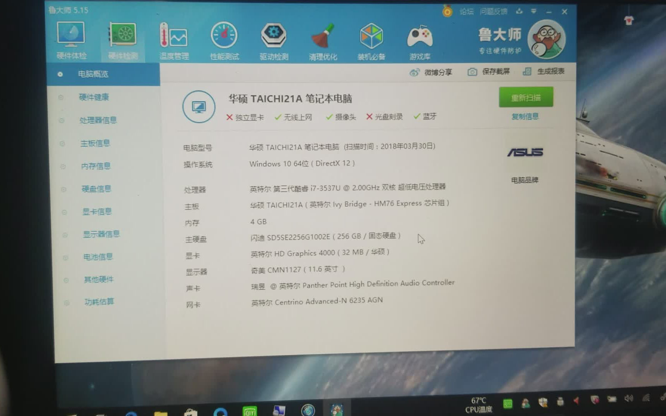Share via 微博分享

431,72
